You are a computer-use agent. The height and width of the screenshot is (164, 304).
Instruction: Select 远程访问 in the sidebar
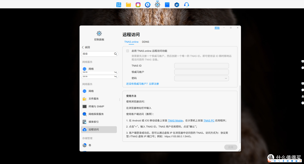[99, 129]
